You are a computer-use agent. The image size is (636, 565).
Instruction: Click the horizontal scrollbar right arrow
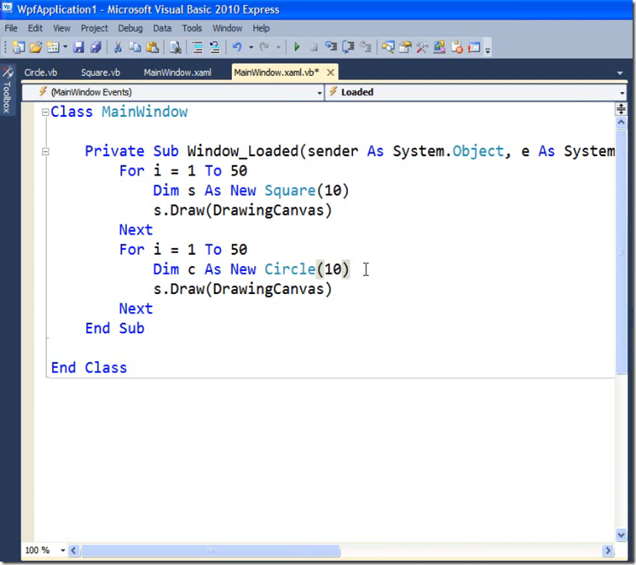608,551
